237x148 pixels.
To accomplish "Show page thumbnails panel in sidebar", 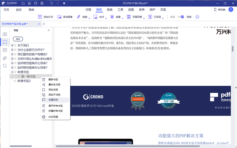I will click(x=5, y=34).
